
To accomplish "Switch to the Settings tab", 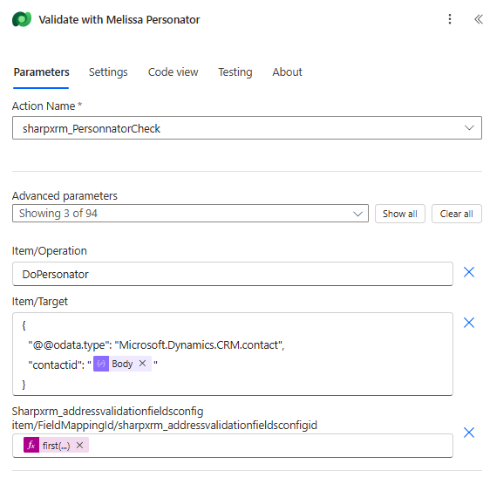I will click(108, 72).
